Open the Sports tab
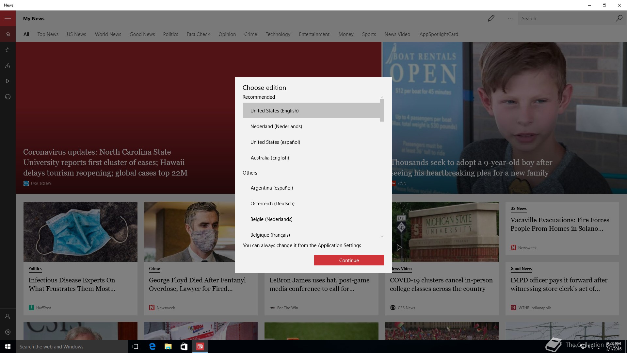627x353 pixels. [x=369, y=34]
